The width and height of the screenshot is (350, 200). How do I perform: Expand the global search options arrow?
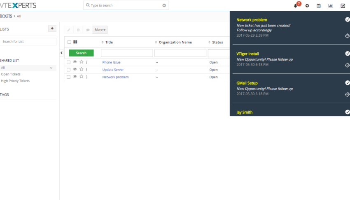pyautogui.click(x=164, y=5)
